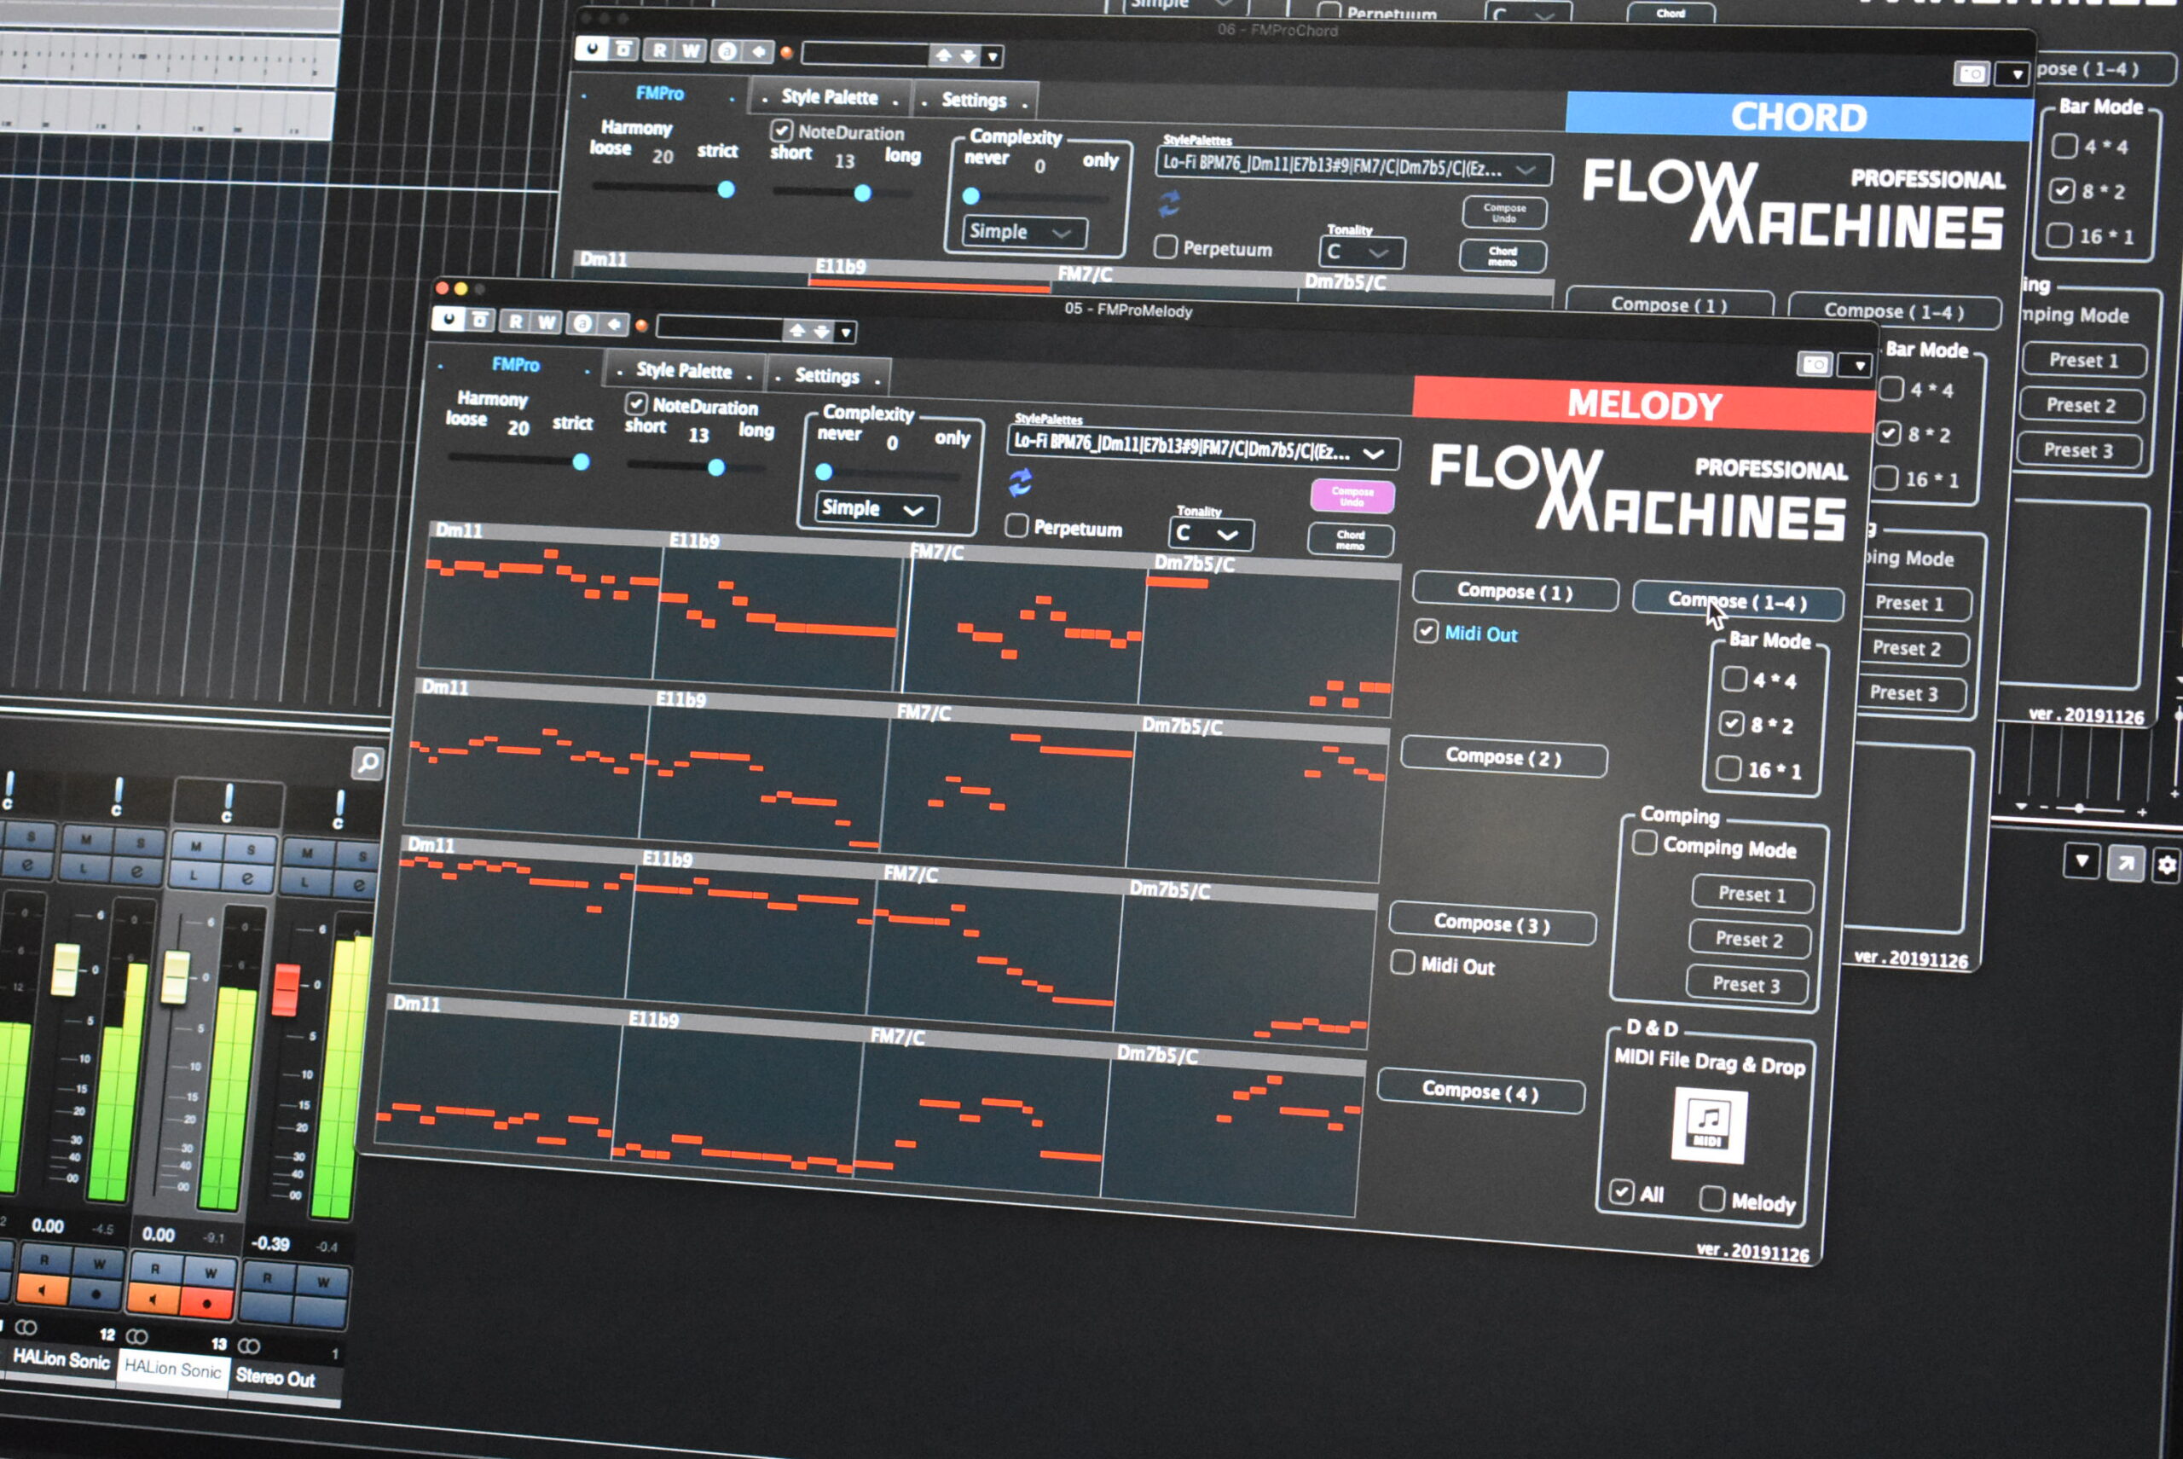The width and height of the screenshot is (2183, 1459).
Task: Open the menu triangle beside the Melody camera icon
Action: coord(1858,366)
